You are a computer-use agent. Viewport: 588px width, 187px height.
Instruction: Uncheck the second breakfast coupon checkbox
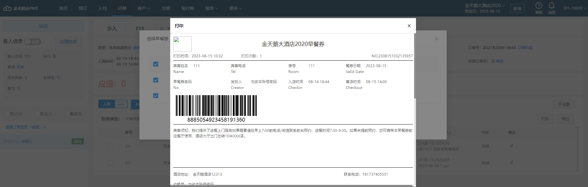tap(156, 80)
